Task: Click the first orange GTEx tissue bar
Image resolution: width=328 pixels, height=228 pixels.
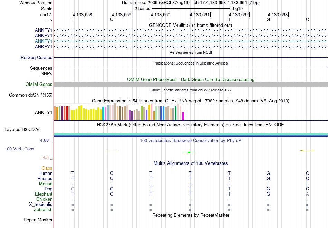Action: 55,113
